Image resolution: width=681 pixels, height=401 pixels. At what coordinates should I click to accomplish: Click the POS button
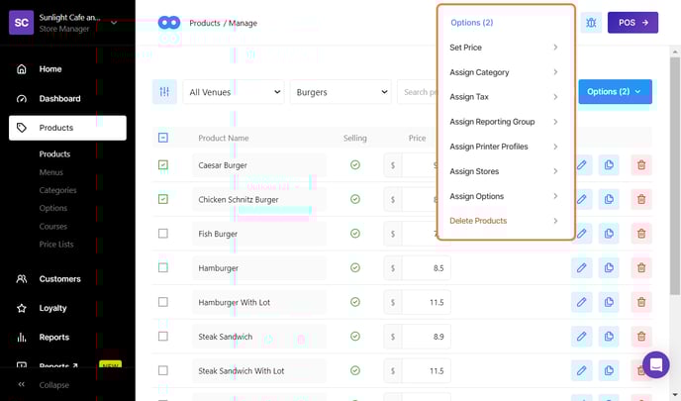click(x=632, y=22)
